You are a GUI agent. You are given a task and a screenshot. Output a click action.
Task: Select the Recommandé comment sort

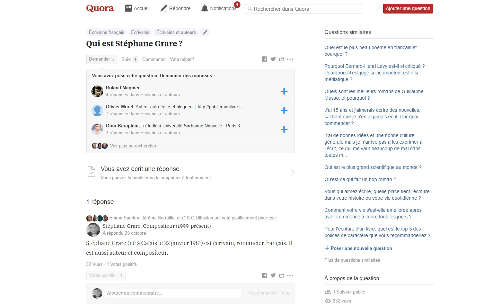(263, 293)
